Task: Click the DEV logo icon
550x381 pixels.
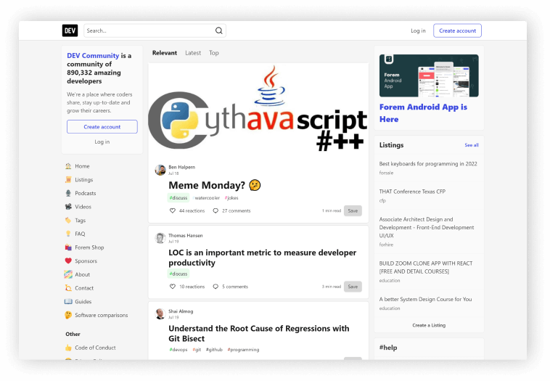Action: [70, 30]
